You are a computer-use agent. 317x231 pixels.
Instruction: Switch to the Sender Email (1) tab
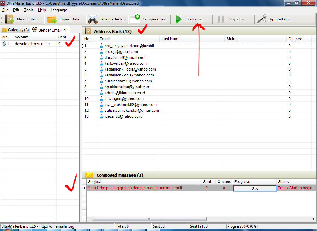pyautogui.click(x=50, y=30)
